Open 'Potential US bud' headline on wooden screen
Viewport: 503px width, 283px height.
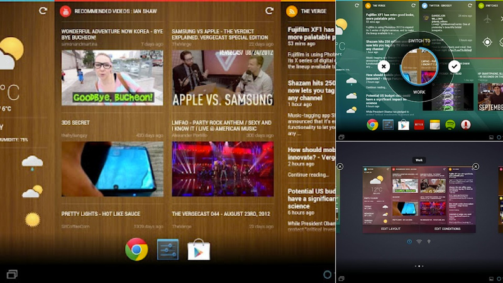tap(311, 199)
